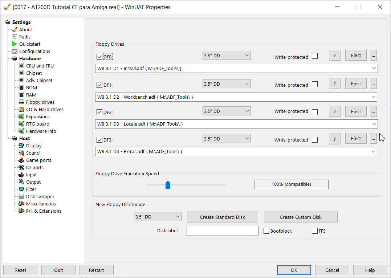Click the Floppy drives disk icon
Viewport: 391px width, 278px height.
(21, 102)
